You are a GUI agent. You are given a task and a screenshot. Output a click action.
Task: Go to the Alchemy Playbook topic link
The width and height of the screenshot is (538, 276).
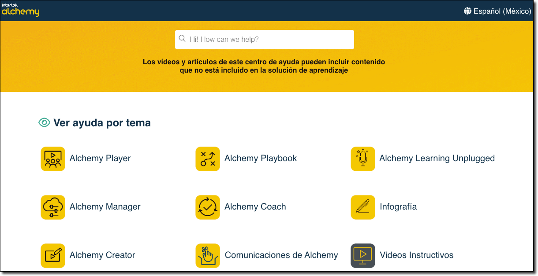pos(261,158)
